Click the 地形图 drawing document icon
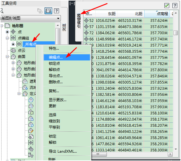Screen dimensions: 181x161 [7, 26]
